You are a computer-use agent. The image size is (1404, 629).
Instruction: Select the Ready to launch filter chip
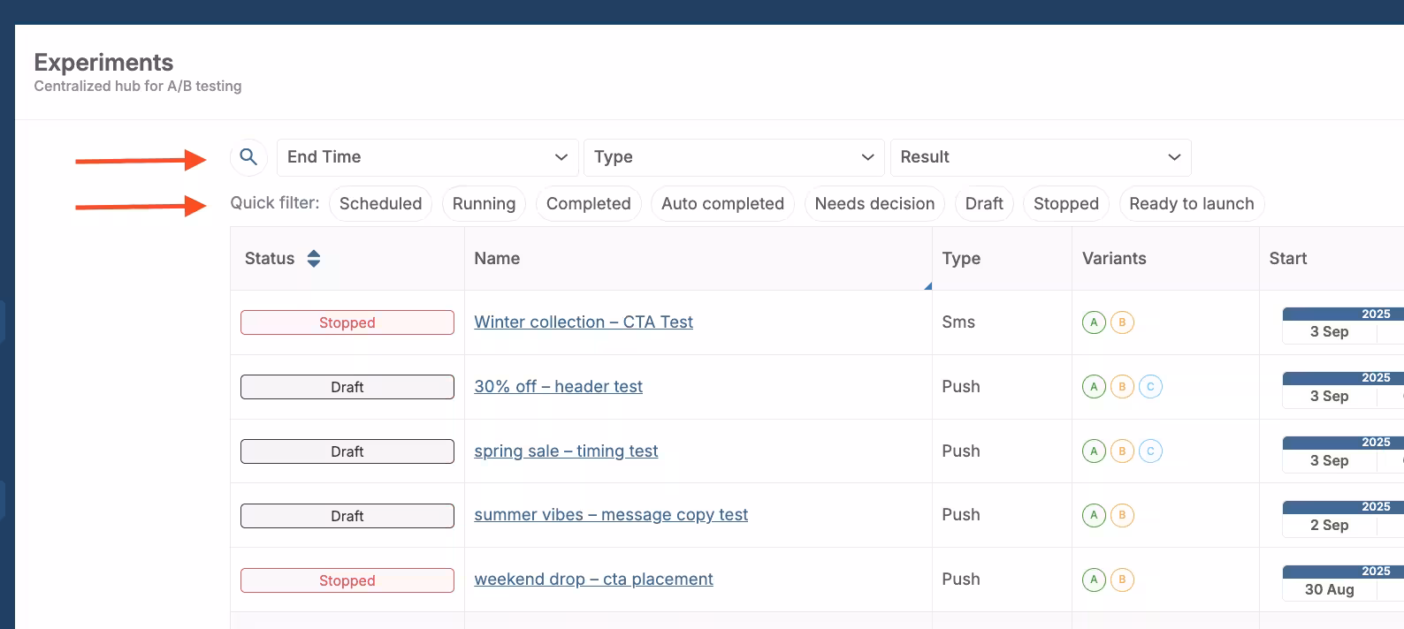1191,204
